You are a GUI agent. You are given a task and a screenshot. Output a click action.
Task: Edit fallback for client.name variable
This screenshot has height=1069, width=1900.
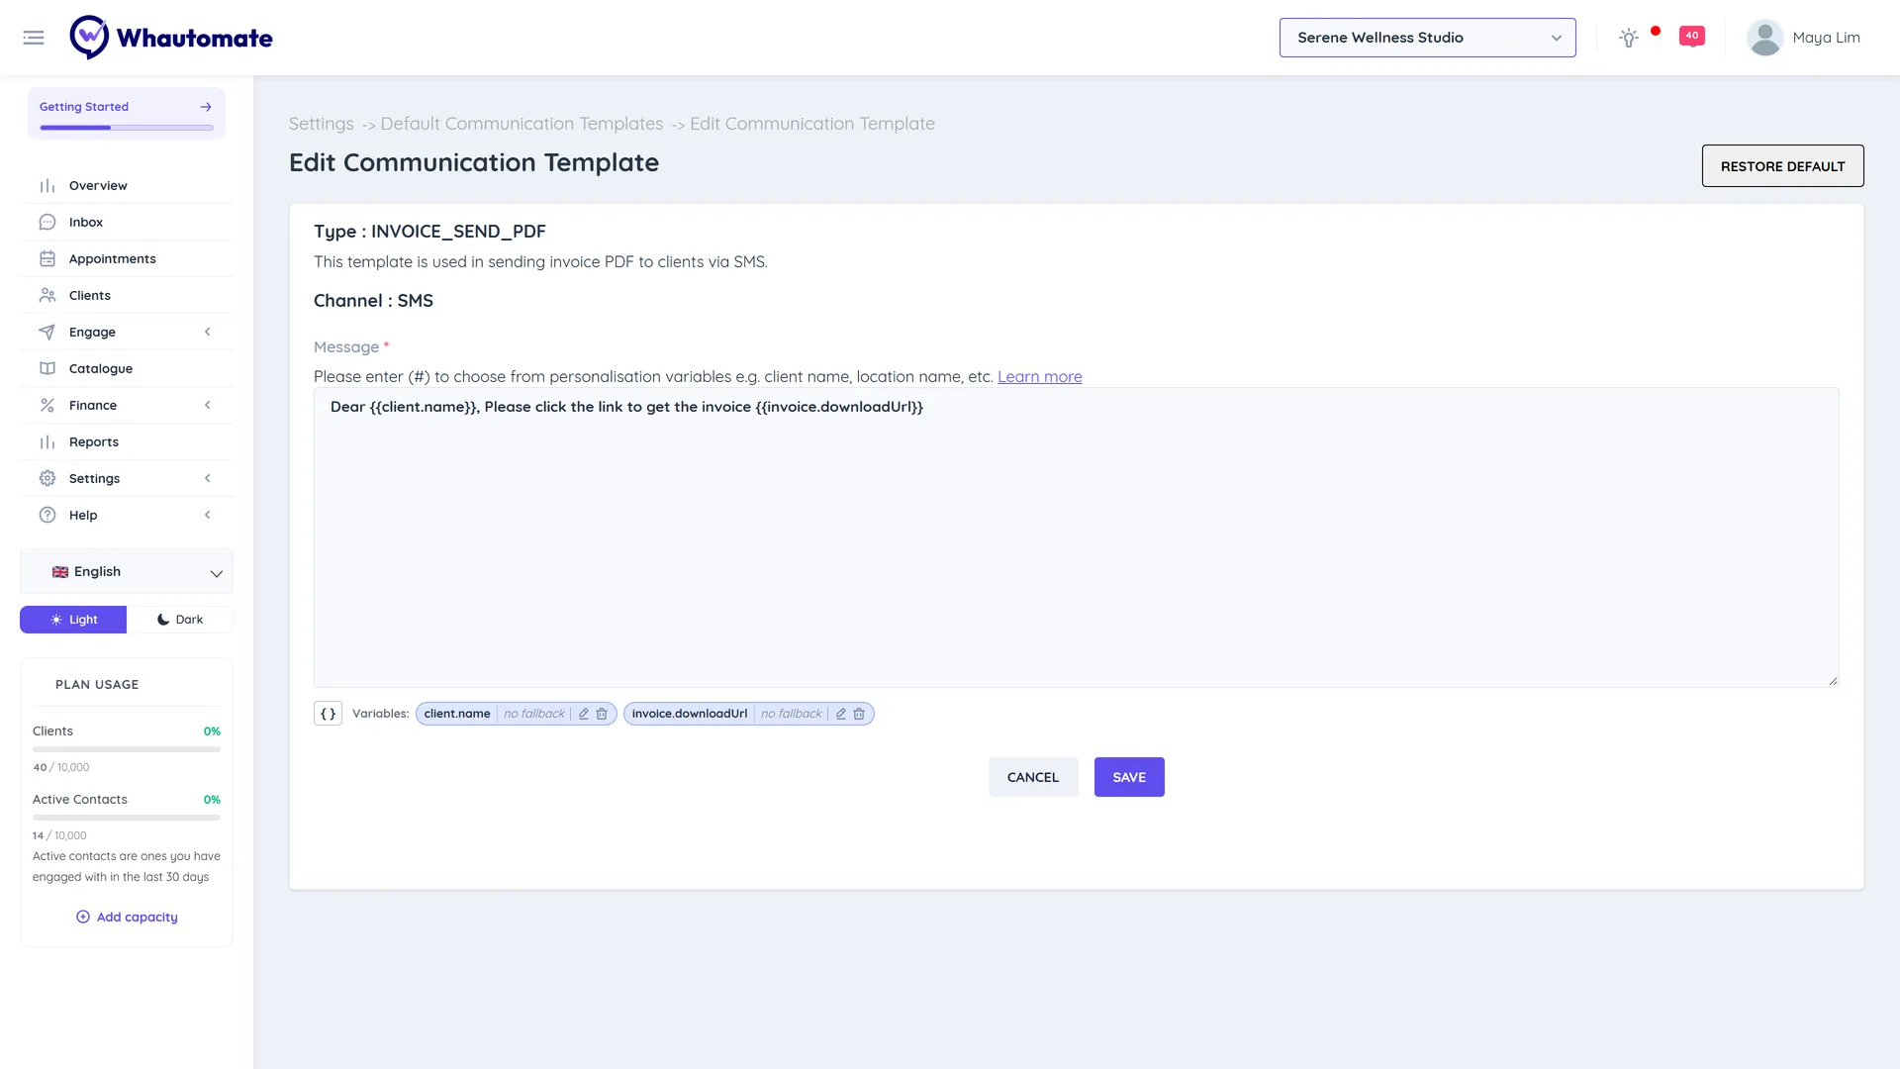(x=584, y=714)
